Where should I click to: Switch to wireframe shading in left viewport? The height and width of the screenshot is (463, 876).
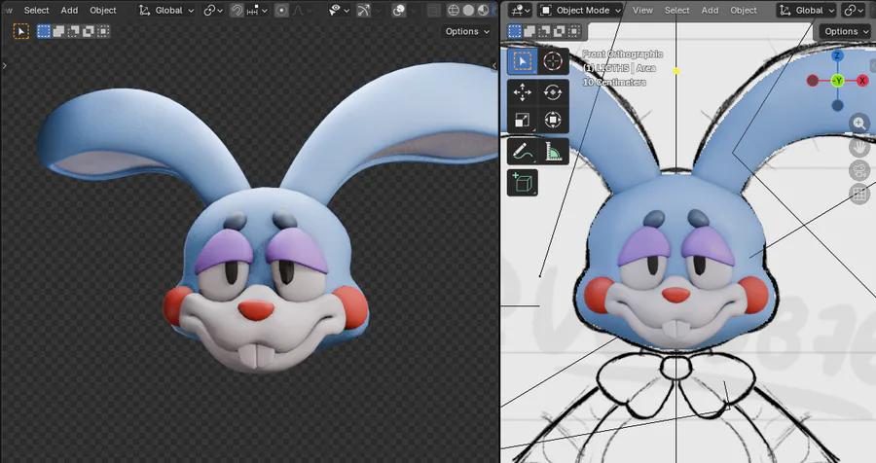point(454,10)
